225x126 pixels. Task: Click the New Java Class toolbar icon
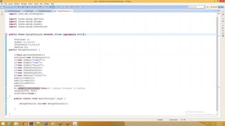click(x=35, y=7)
